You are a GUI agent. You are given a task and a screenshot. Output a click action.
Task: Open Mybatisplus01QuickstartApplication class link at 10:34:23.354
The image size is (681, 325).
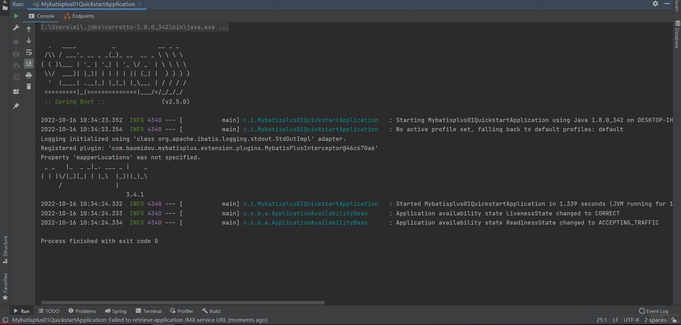tap(310, 130)
